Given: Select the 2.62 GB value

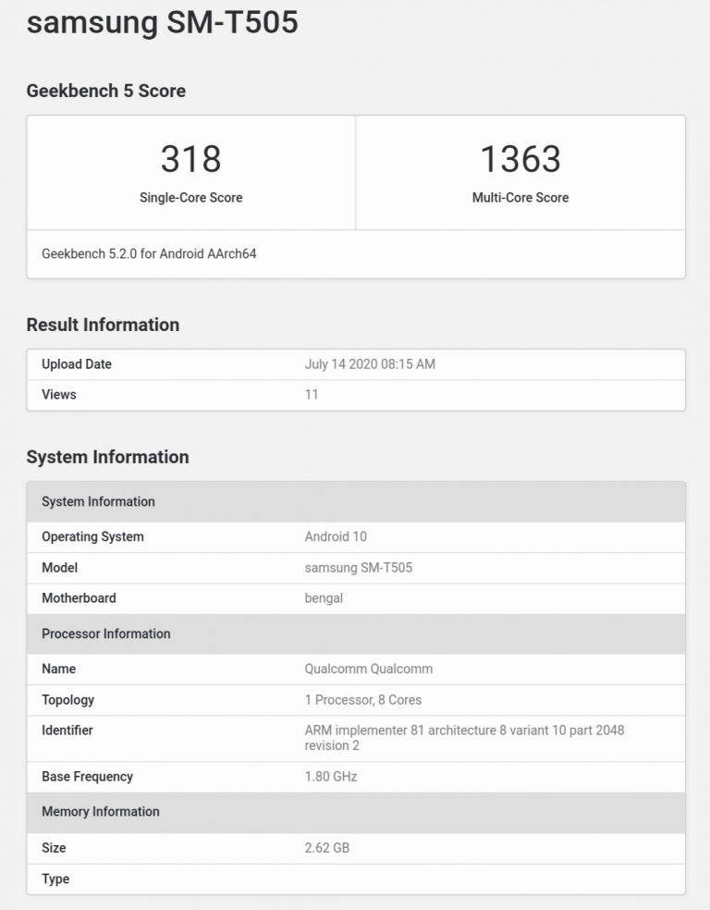Looking at the screenshot, I should pos(327,848).
